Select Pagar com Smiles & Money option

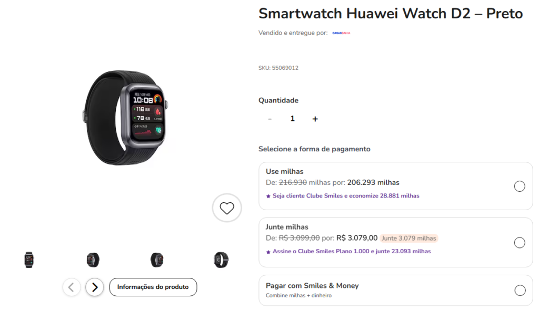(520, 291)
